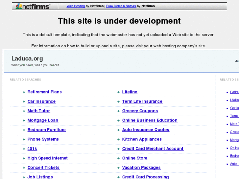The image size is (239, 179).
Task: Open the sidebar Mortga link
Action: coord(234,140)
